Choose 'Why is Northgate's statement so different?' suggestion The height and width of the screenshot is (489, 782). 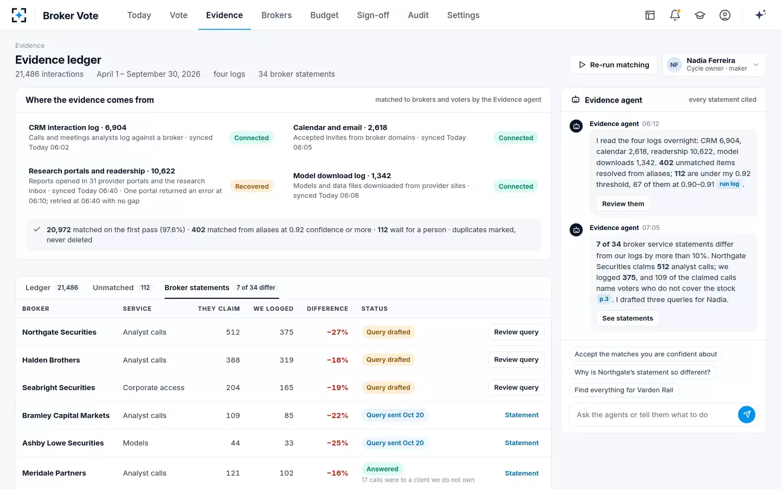[x=642, y=372]
